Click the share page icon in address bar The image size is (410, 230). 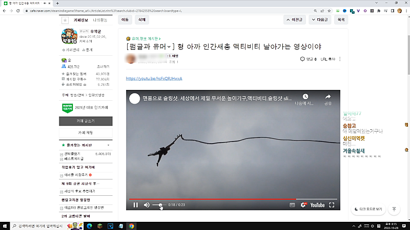[x=322, y=11]
